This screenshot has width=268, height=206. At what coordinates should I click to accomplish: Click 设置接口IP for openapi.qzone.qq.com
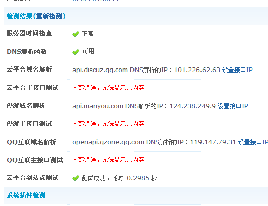(x=253, y=142)
